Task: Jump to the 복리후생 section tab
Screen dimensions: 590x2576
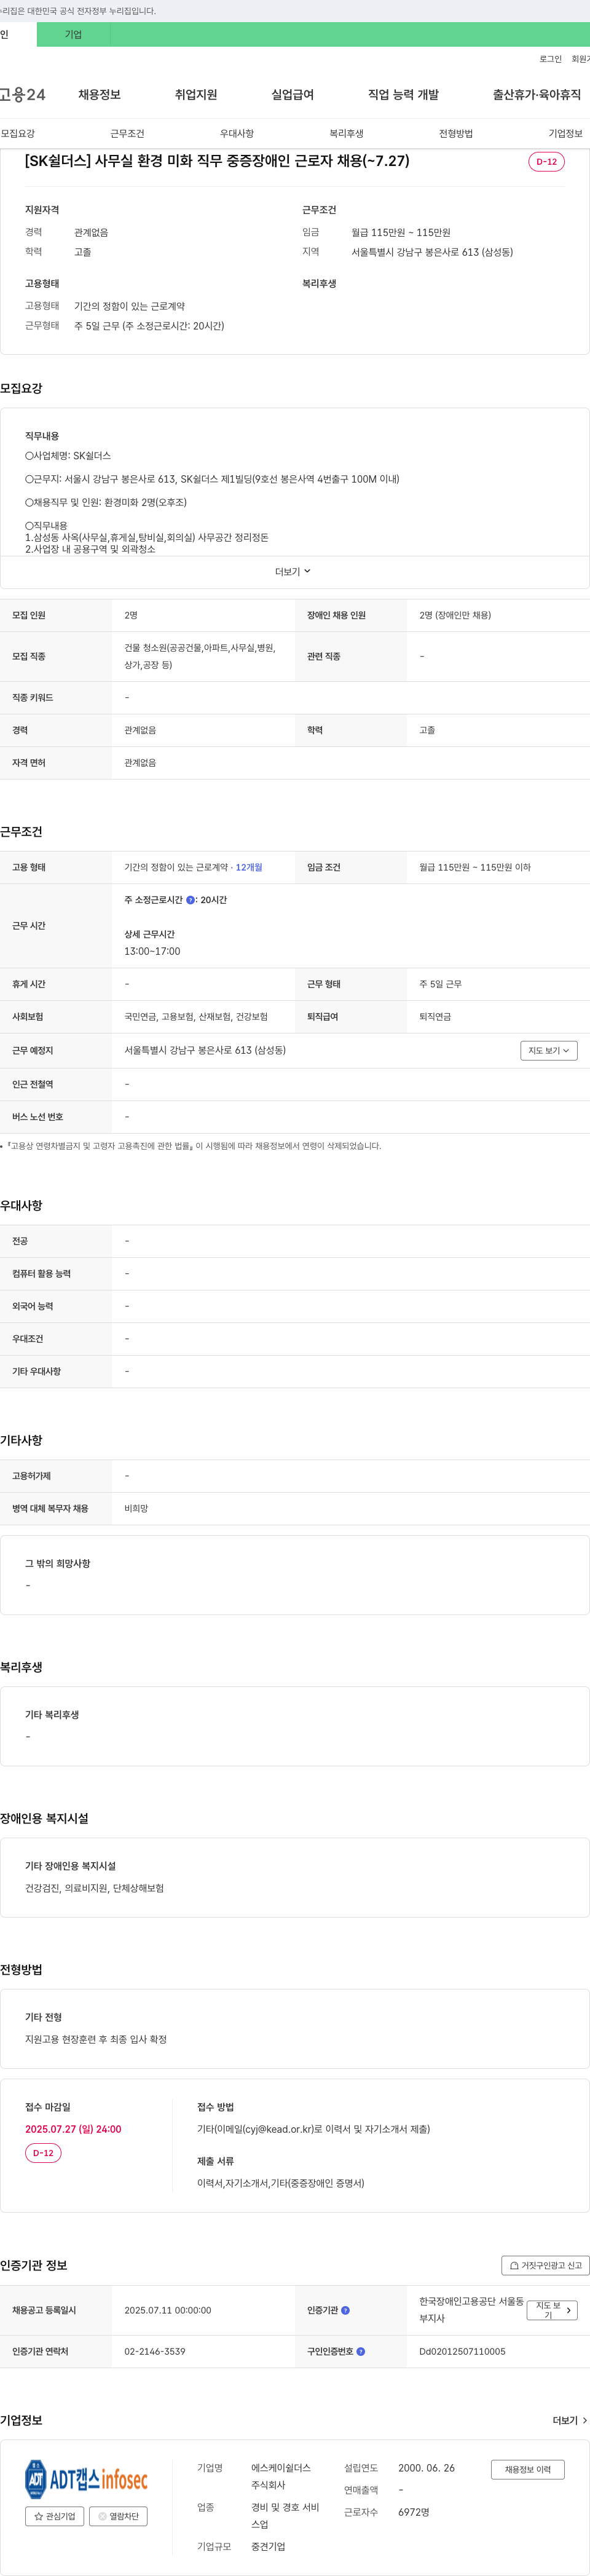Action: [x=346, y=133]
